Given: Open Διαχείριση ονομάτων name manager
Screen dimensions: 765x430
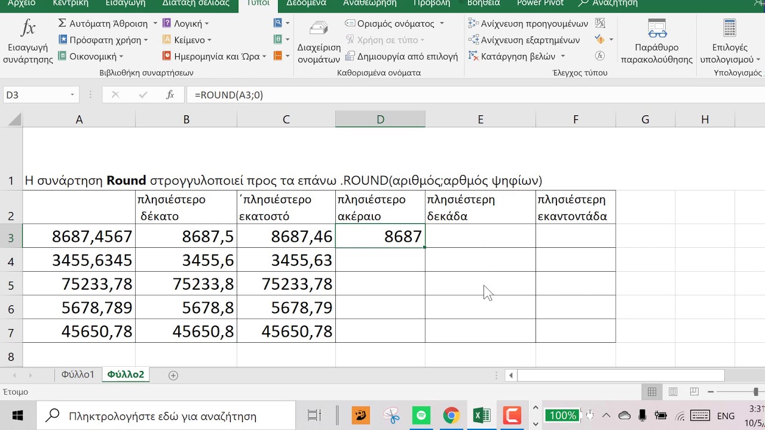Looking at the screenshot, I should (319, 42).
